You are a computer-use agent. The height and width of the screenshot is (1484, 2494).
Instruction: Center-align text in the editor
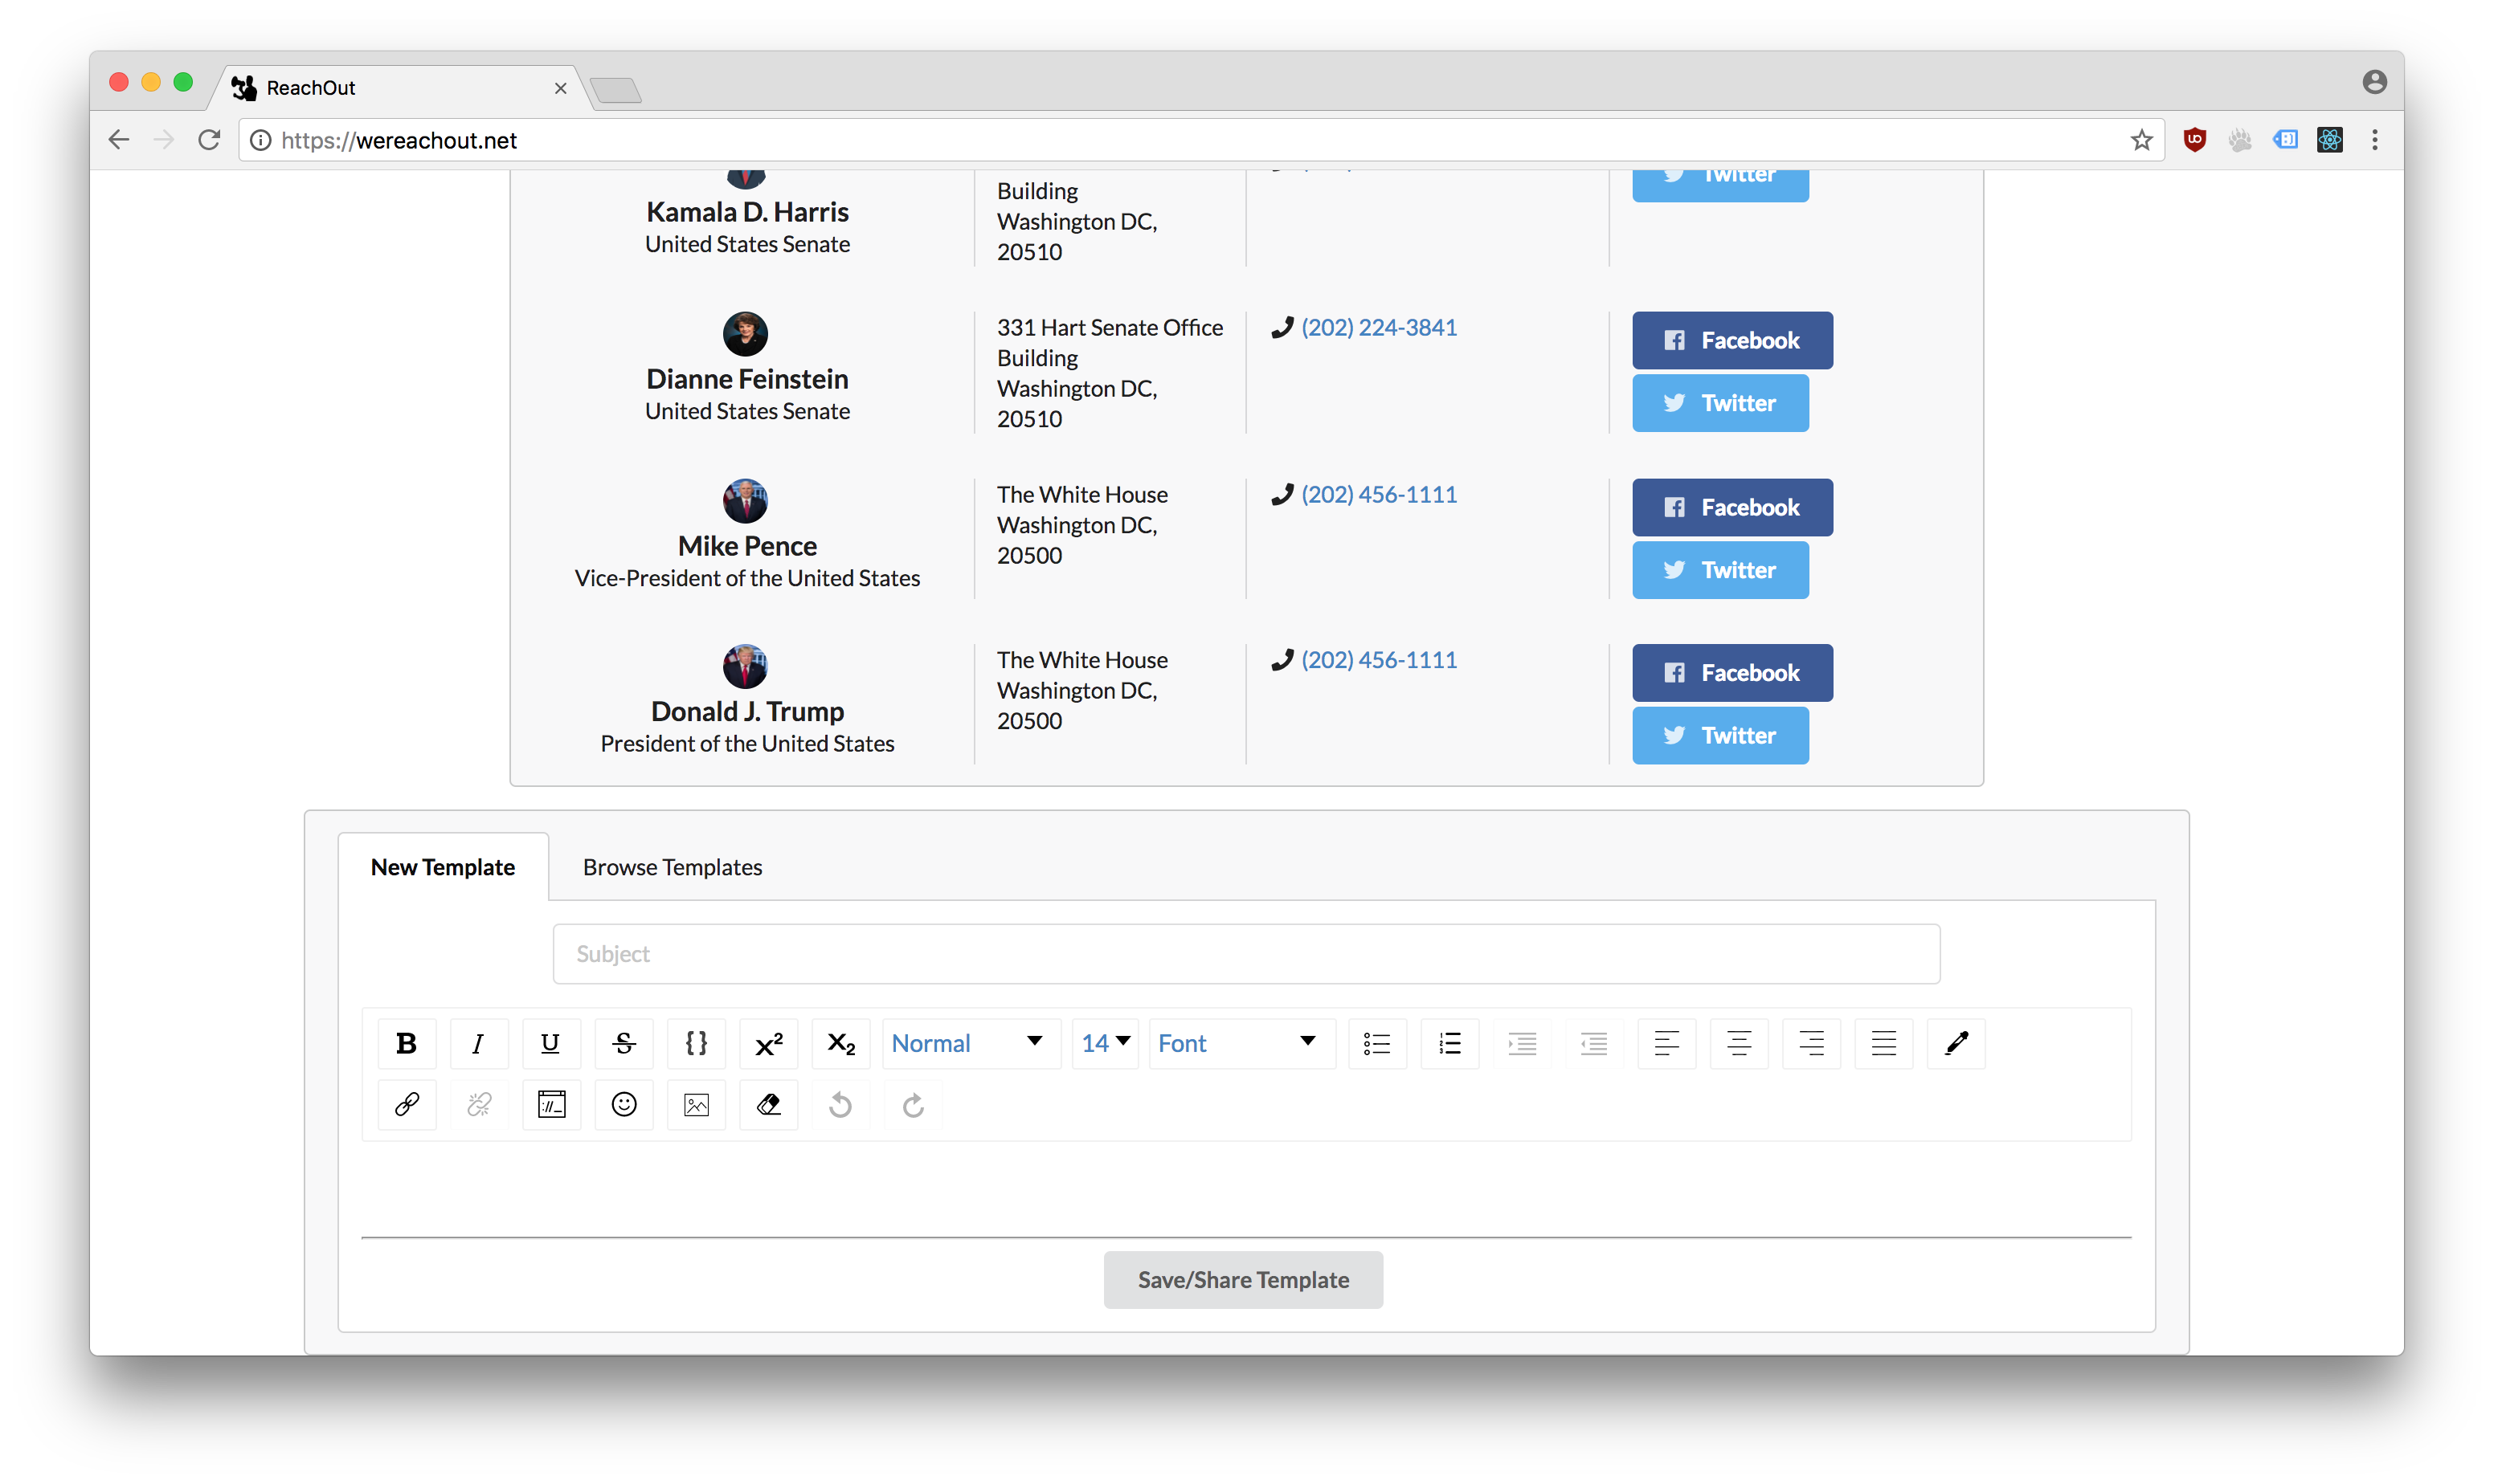click(1739, 1043)
